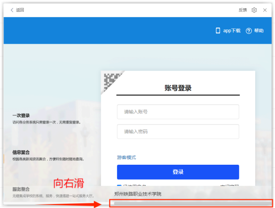Screen dimensions: 275x208
Task: Click the 请输入密码 password input field
Action: click(x=178, y=132)
